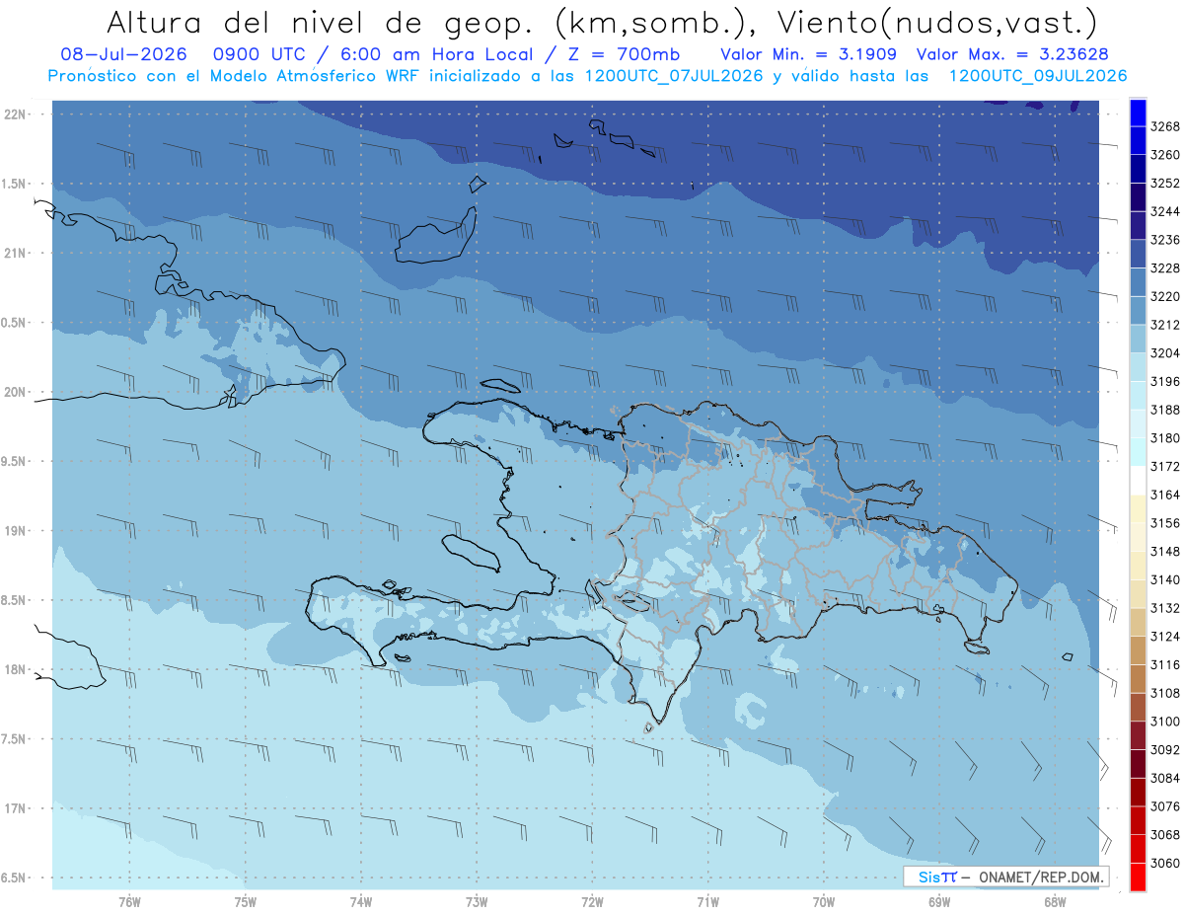
Task: Click the 18N latitude label
Action: coord(15,669)
